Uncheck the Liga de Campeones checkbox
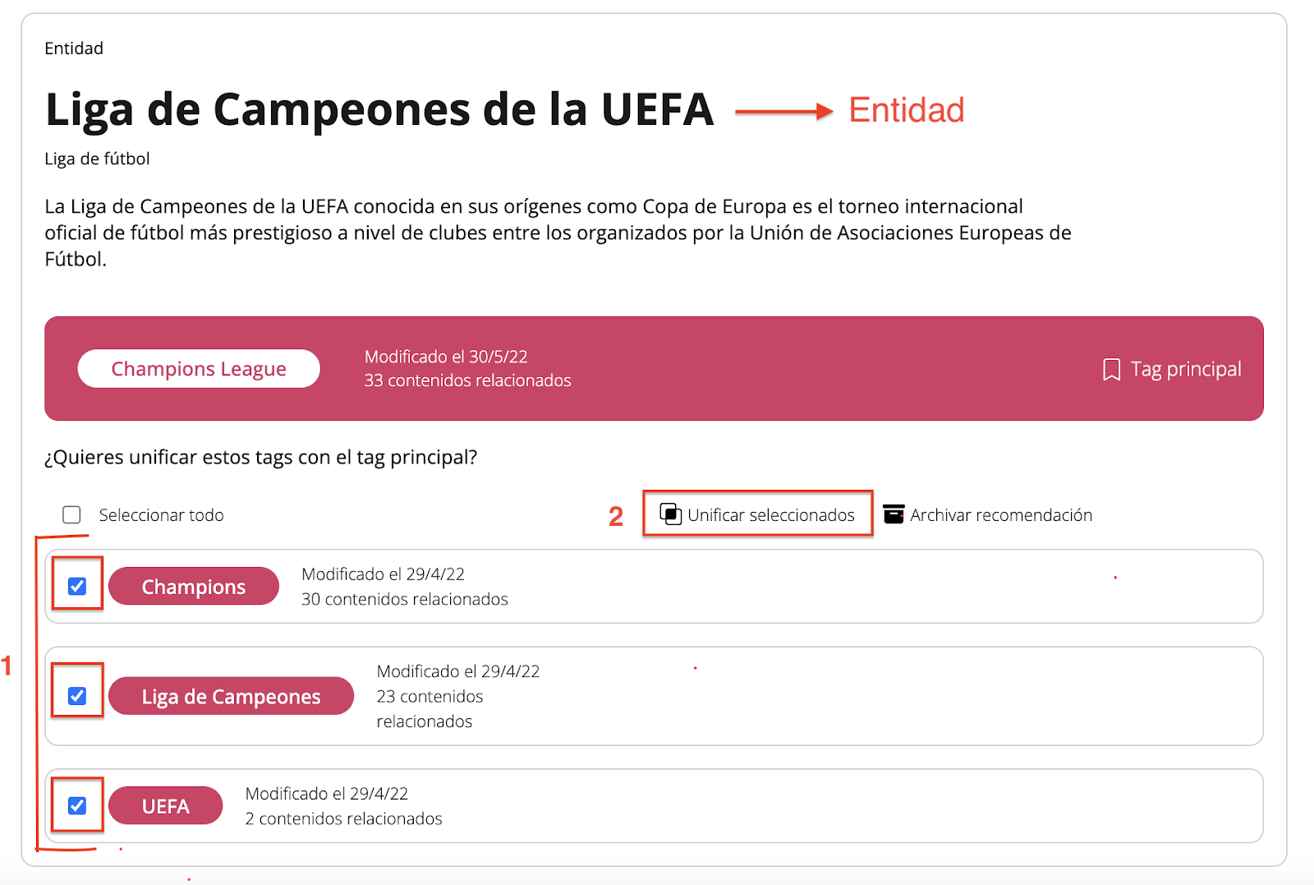Image resolution: width=1314 pixels, height=885 pixels. tap(77, 696)
